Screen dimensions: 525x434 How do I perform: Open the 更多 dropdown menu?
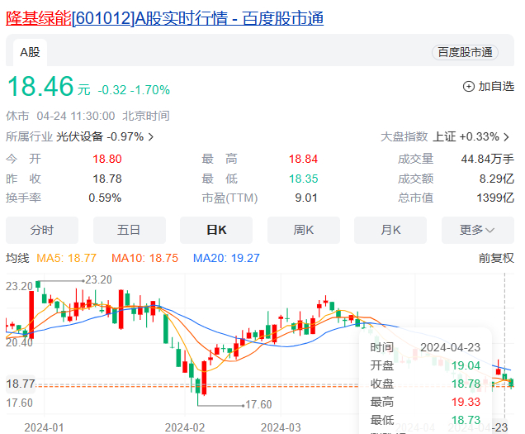pos(478,230)
